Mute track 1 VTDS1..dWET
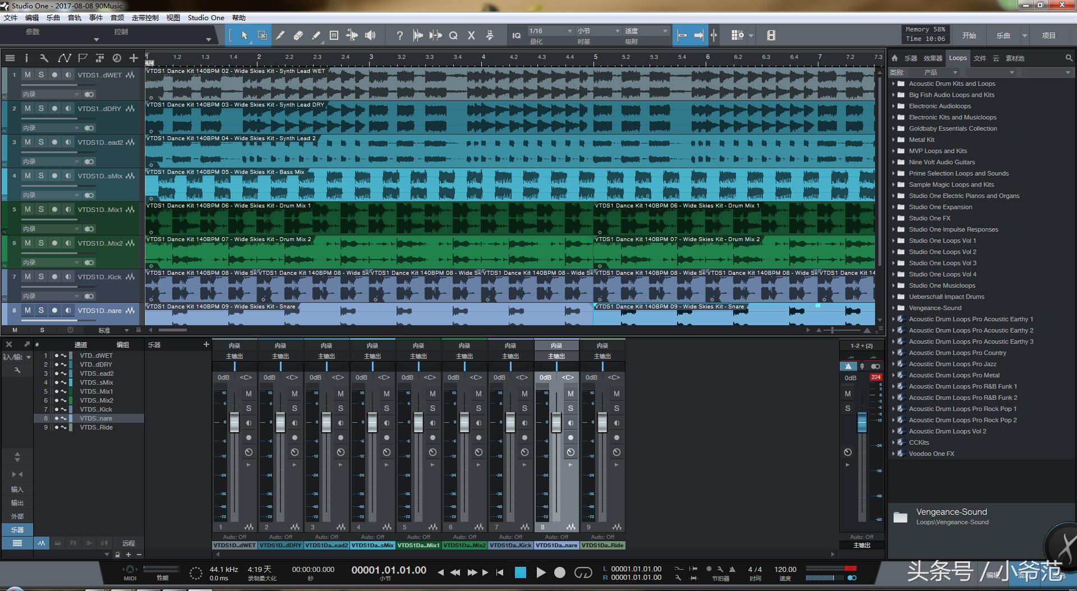This screenshot has height=591, width=1077. coord(27,75)
